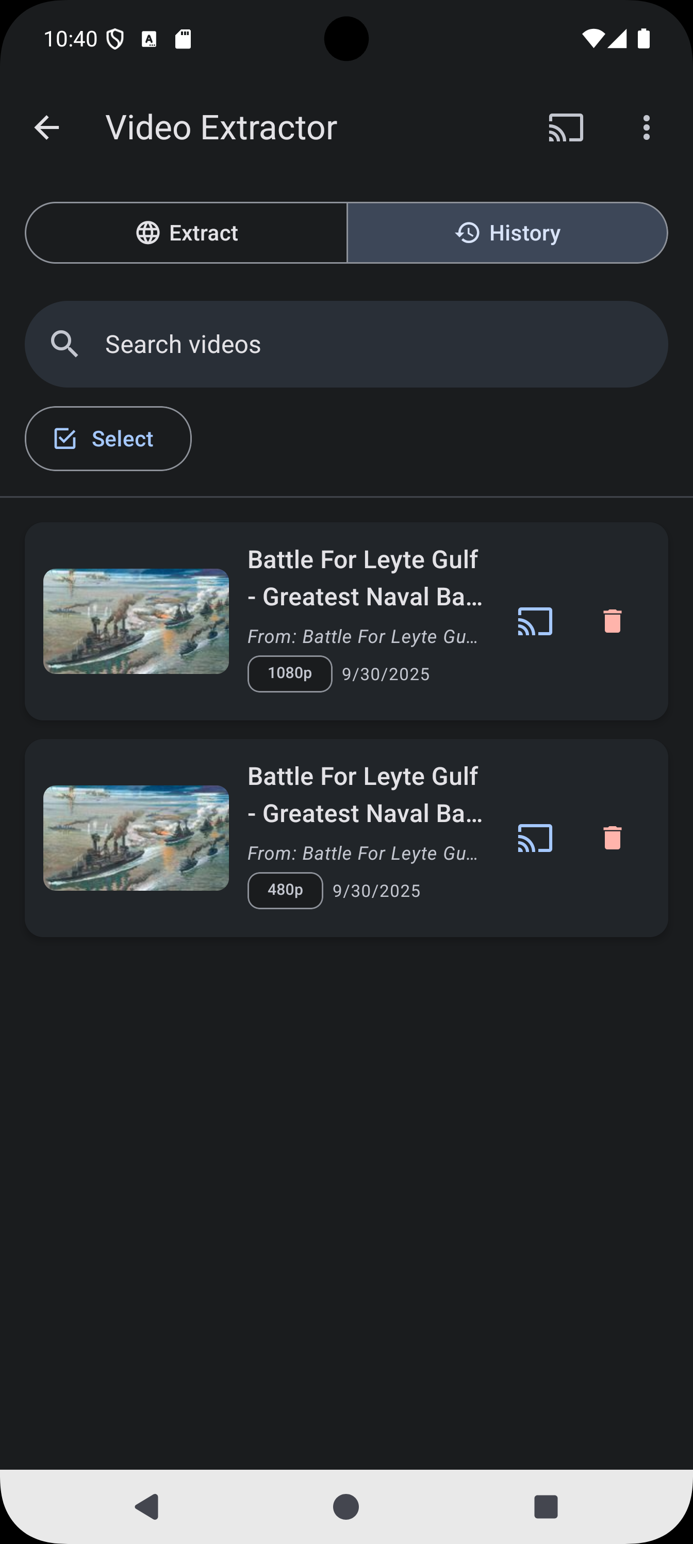Delete the 1080p Leyte Gulf video

tap(612, 621)
